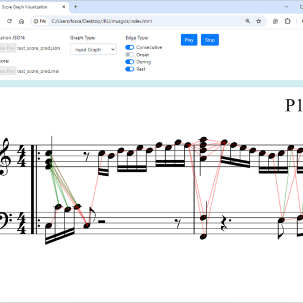The height and width of the screenshot is (303, 303).
Task: Click the zoom magnifier icon in address bar
Action: 248,21
